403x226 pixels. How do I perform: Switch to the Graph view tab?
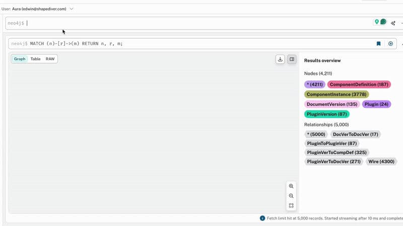click(20, 59)
